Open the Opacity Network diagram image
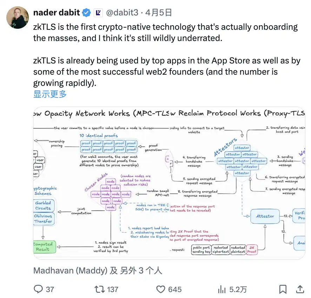Image resolution: width=311 pixels, height=298 pixels. click(101, 182)
